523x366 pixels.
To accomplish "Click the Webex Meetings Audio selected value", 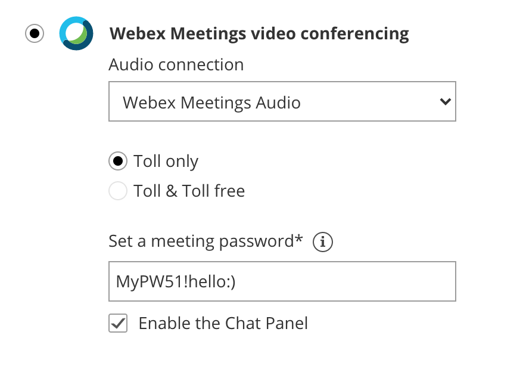I will 211,103.
